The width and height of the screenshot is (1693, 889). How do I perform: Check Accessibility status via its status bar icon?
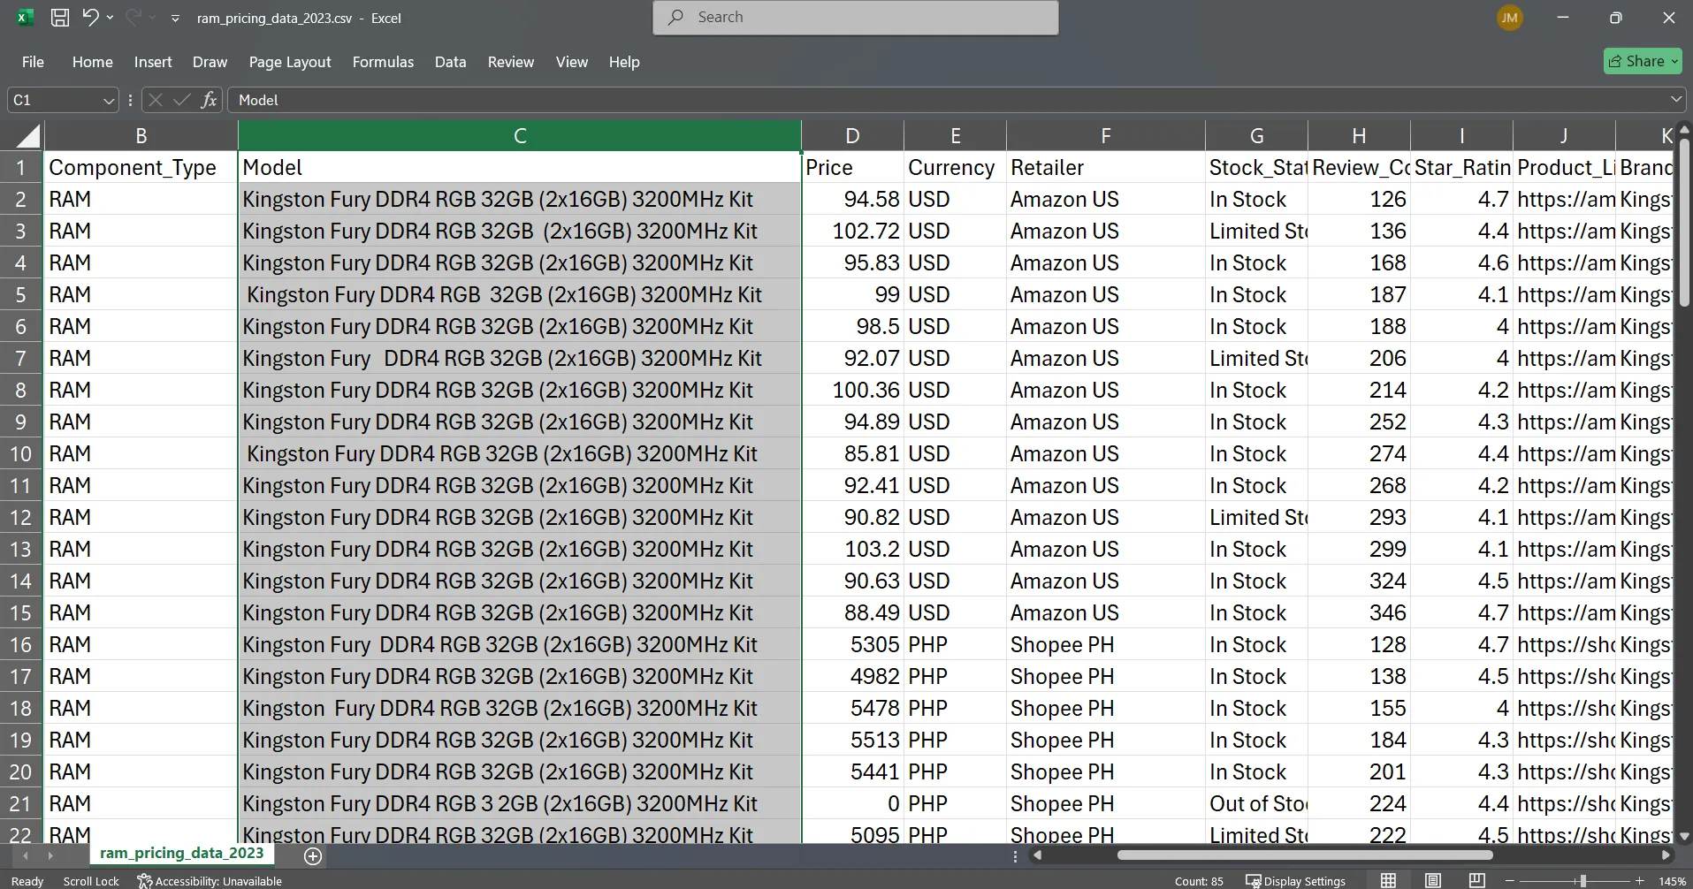[x=144, y=880]
